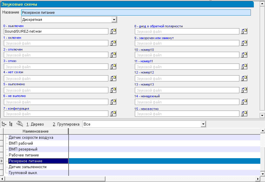Click browse icon for '0 - выключен' sound file
This screenshot has width=265, height=182.
click(113, 31)
